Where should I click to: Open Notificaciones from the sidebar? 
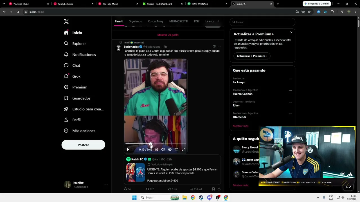click(80, 54)
